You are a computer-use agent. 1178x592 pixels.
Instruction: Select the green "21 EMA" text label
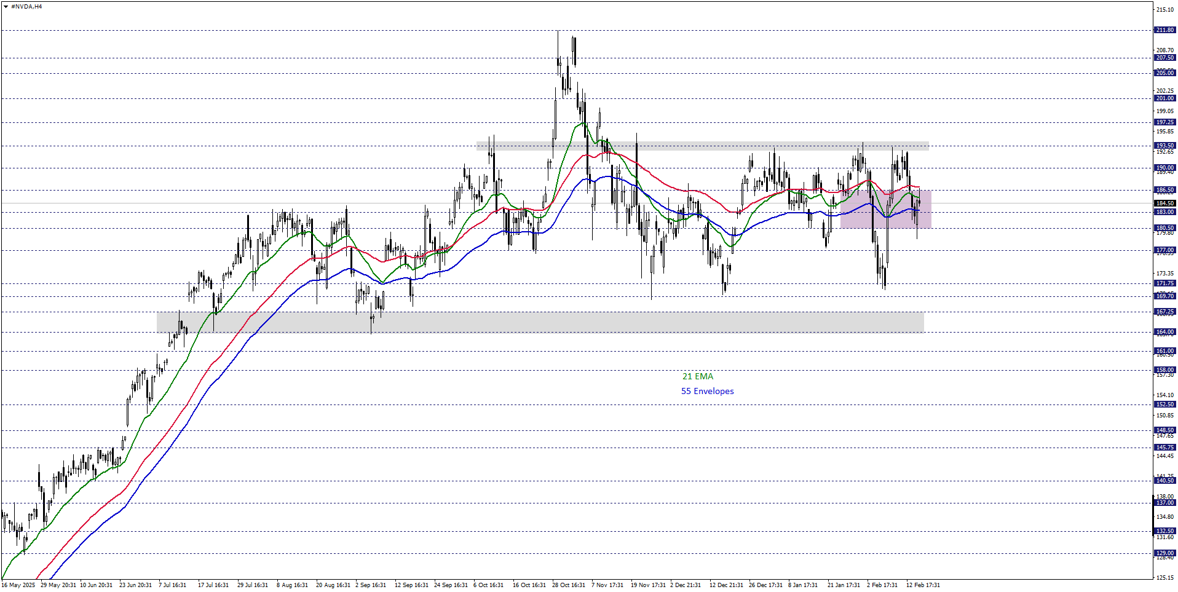pyautogui.click(x=697, y=376)
